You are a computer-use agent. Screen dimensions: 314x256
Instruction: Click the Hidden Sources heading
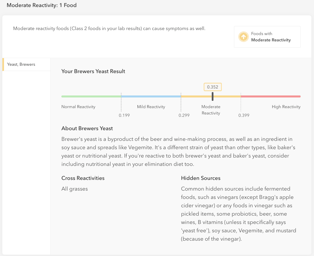(201, 178)
